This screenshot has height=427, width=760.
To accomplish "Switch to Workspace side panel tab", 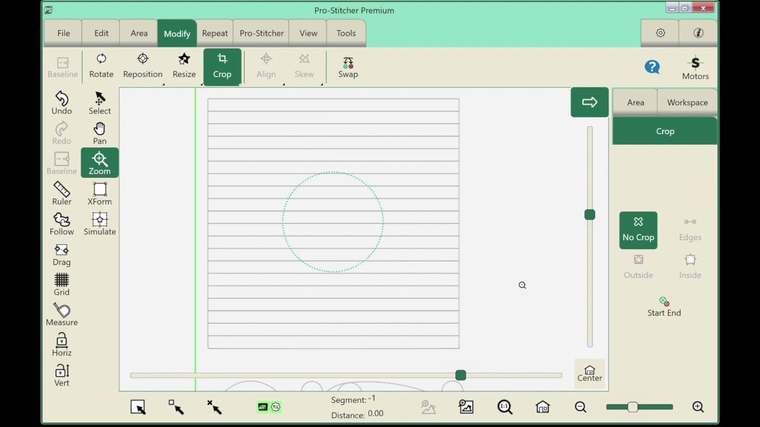I will (x=687, y=102).
